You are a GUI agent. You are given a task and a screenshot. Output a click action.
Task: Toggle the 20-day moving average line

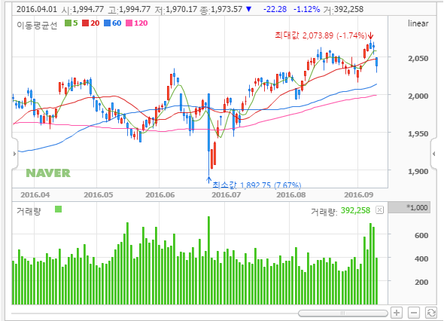click(91, 23)
